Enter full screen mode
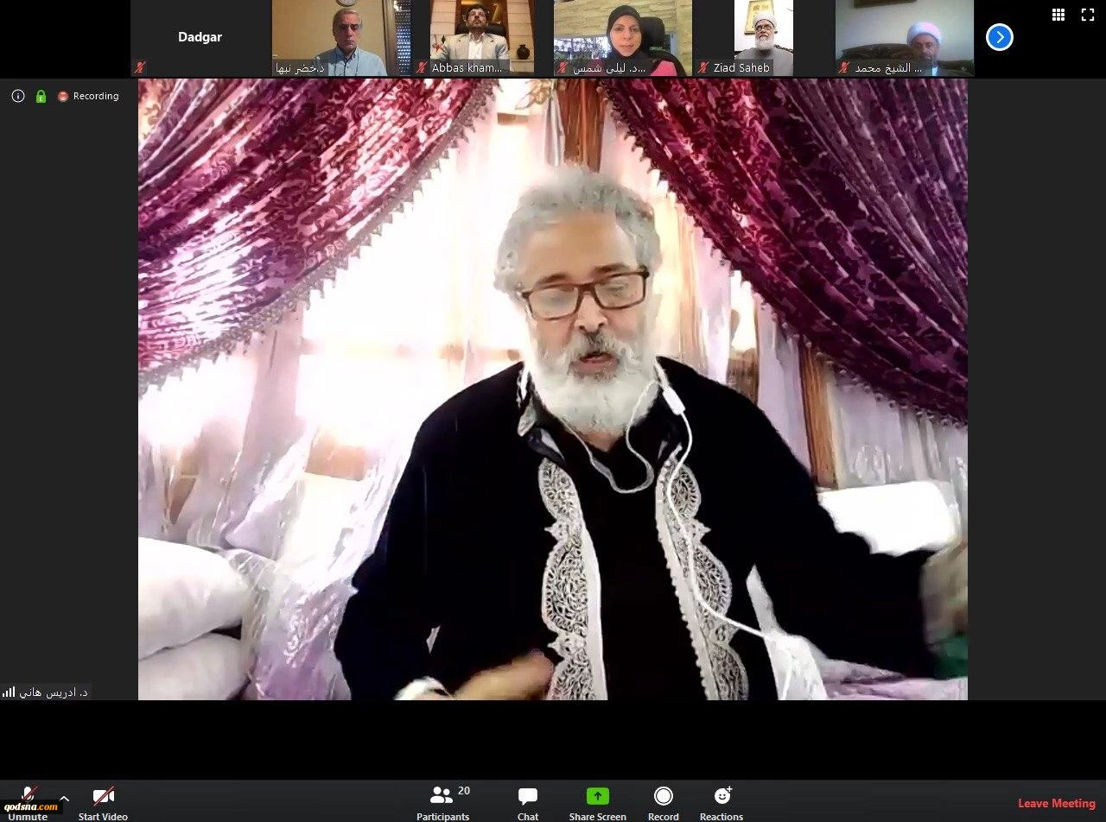The image size is (1106, 822). point(1088,15)
